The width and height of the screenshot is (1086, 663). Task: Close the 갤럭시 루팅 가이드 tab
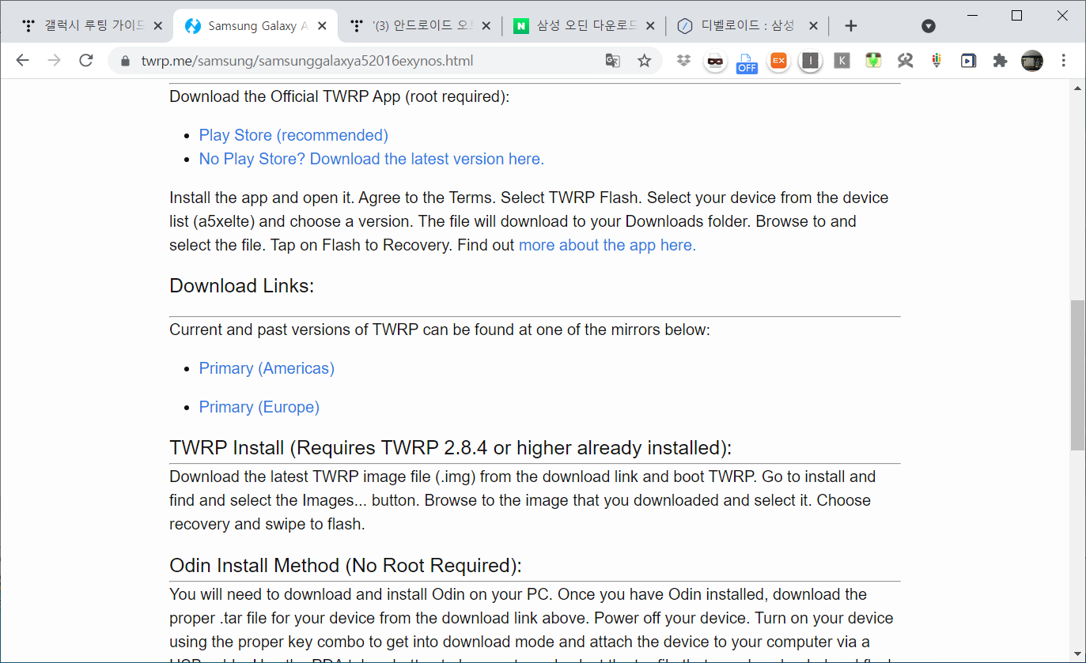[157, 26]
